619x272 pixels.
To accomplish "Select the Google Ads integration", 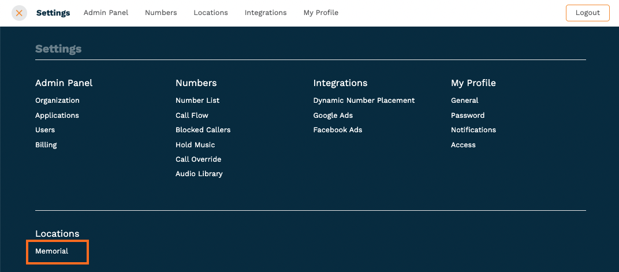I will 333,115.
